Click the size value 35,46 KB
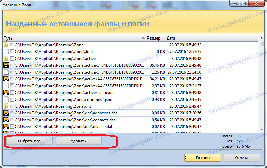The image size is (267, 168). click(157, 65)
